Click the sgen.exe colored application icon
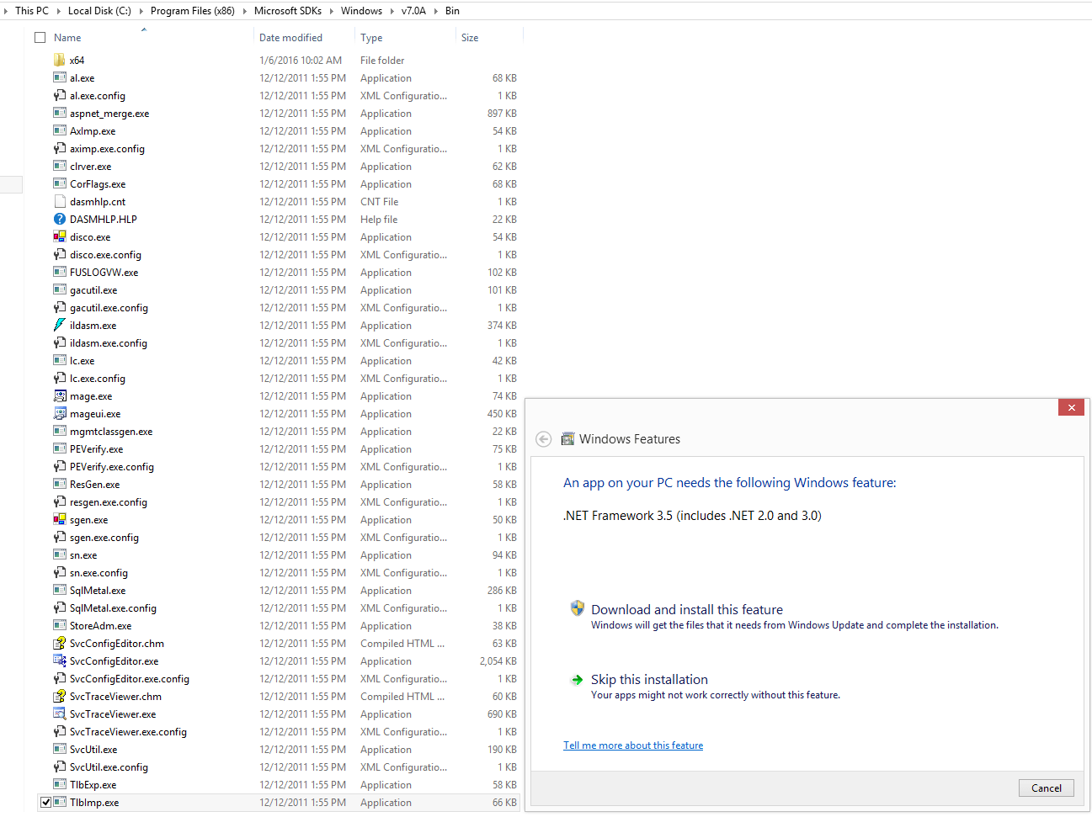This screenshot has width=1092, height=817. click(x=59, y=519)
